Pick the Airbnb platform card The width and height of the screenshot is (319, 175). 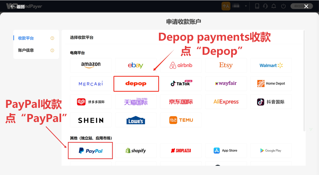tap(181, 65)
